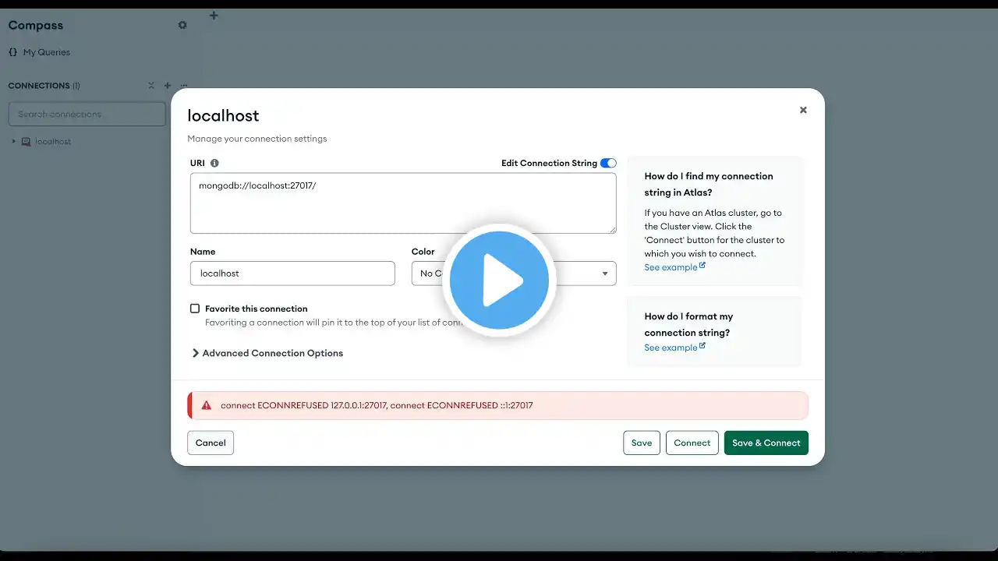Viewport: 998px width, 561px height.
Task: Add a new connection with the plus icon
Action: tap(168, 86)
